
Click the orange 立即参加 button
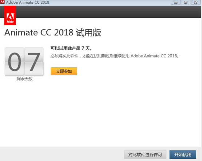point(64,71)
